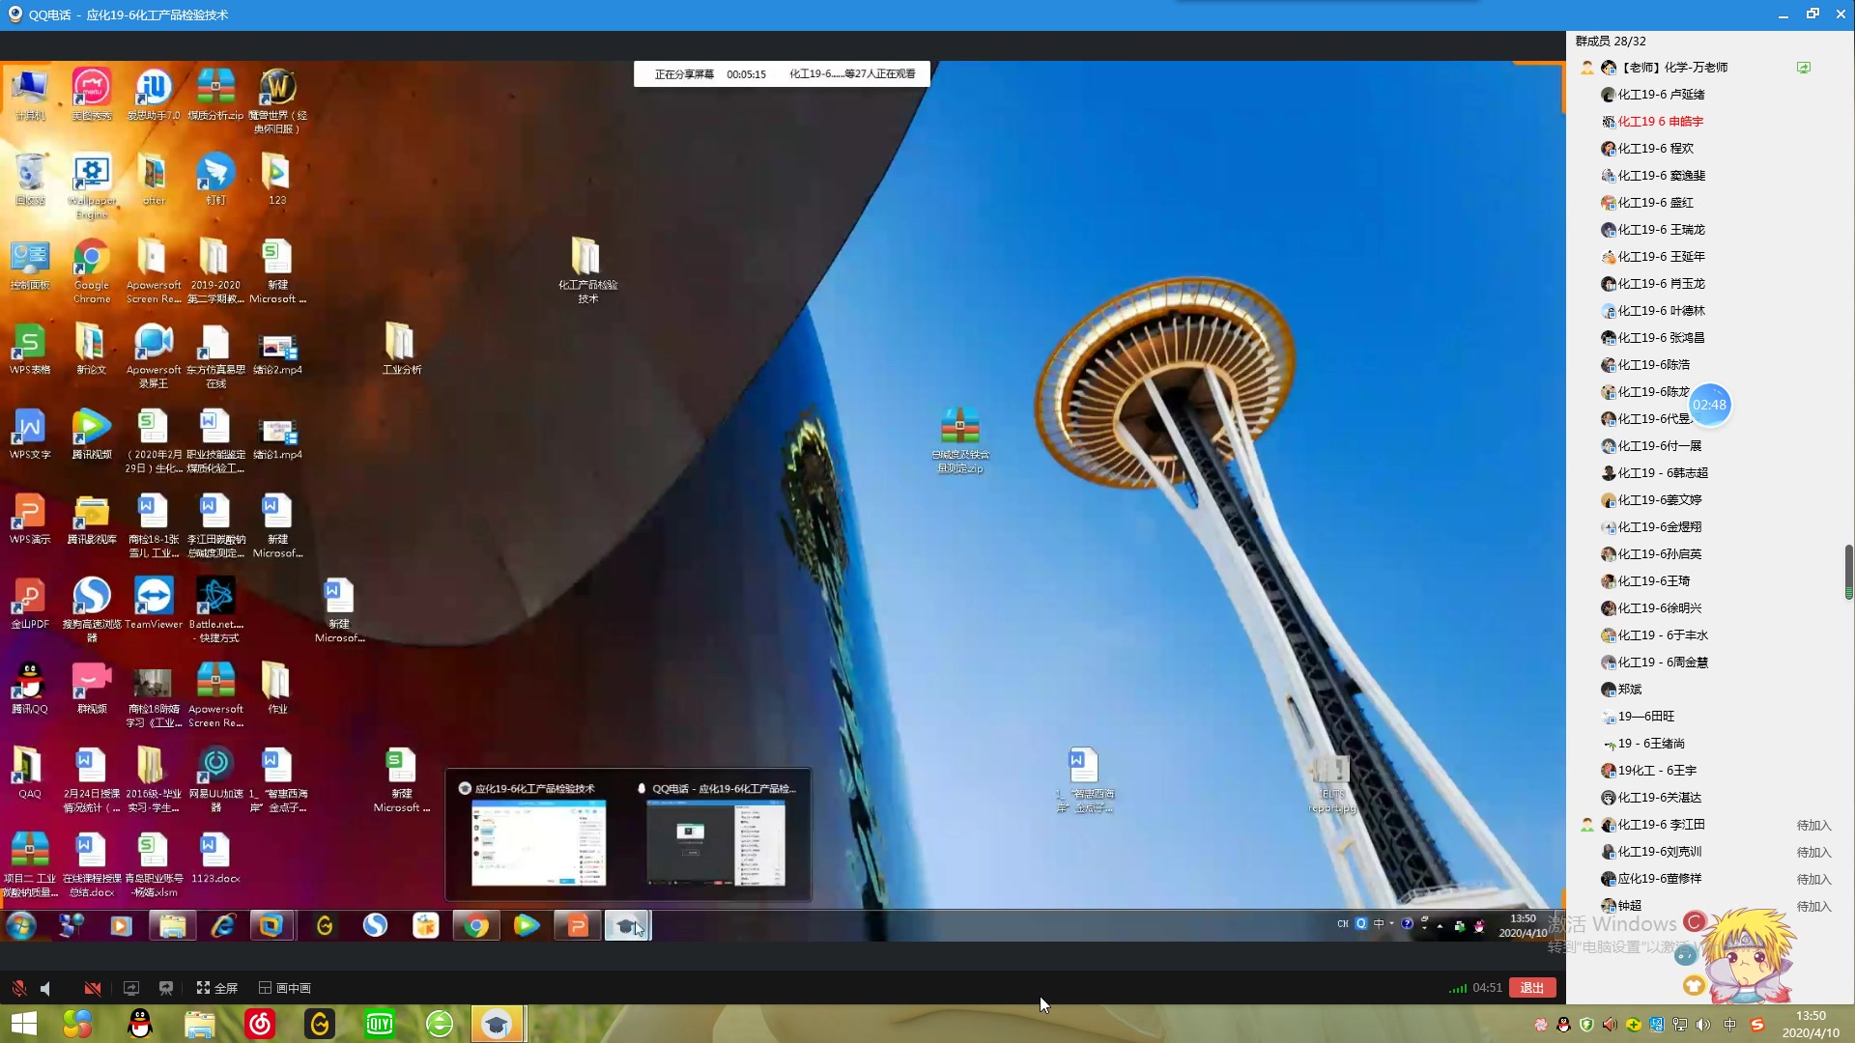Click the Start orb in shared taskbar
Viewport: 1855px width, 1043px height.
tap(21, 926)
